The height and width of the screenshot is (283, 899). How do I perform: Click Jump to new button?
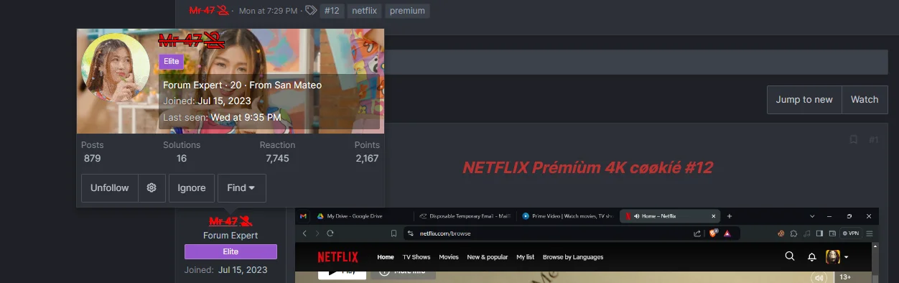pos(804,100)
